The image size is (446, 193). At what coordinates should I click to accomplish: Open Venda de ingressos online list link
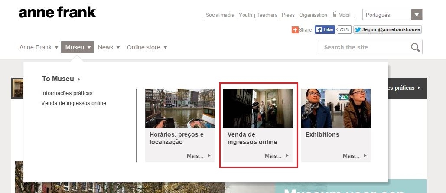(x=74, y=103)
